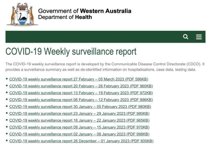The image size is (211, 145).
Task: Click Government of Western Australia header text
Action: (x=85, y=11)
